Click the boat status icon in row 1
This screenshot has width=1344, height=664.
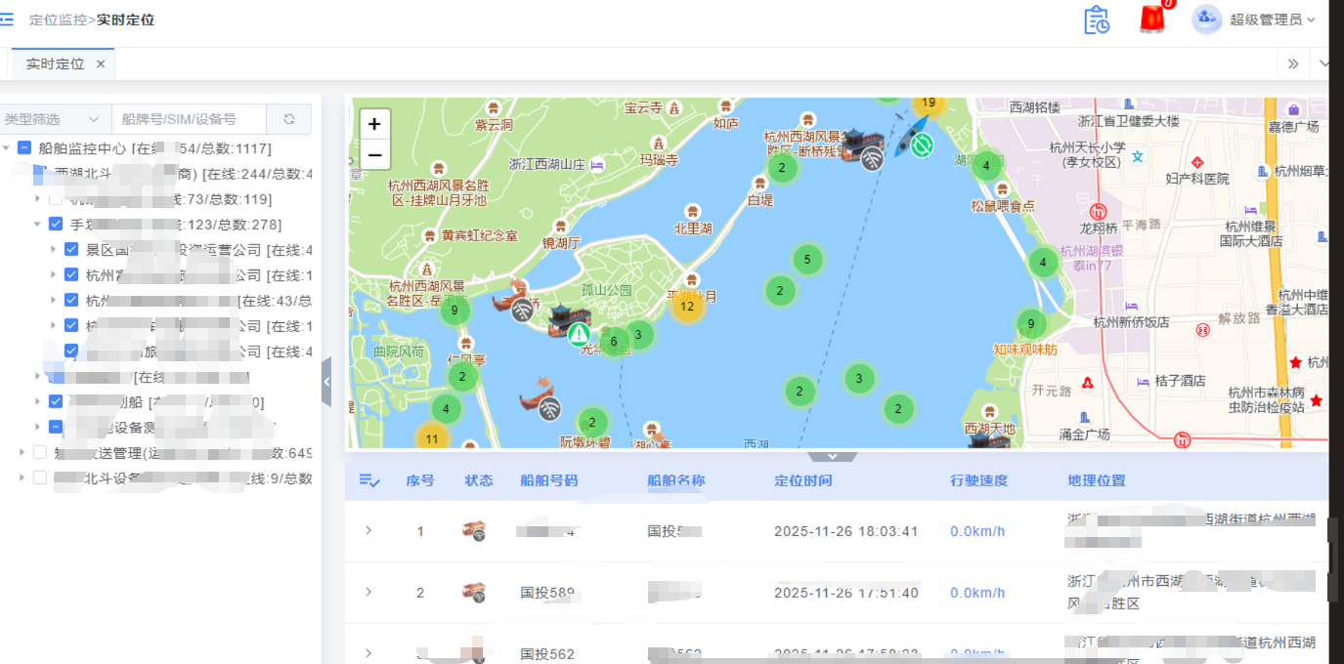point(474,531)
